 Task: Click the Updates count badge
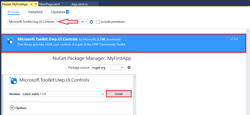click(x=67, y=12)
